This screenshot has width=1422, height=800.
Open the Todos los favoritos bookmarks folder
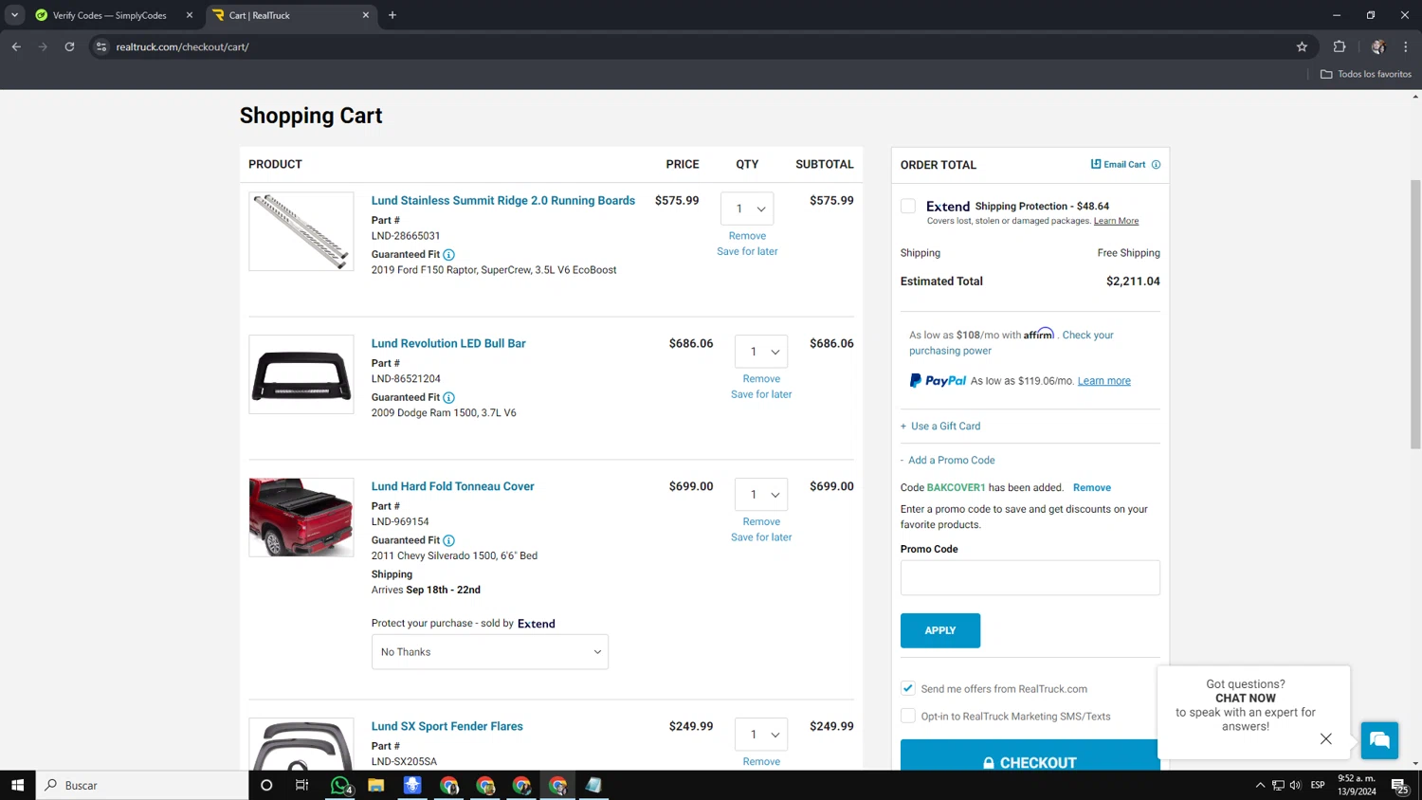pyautogui.click(x=1366, y=74)
